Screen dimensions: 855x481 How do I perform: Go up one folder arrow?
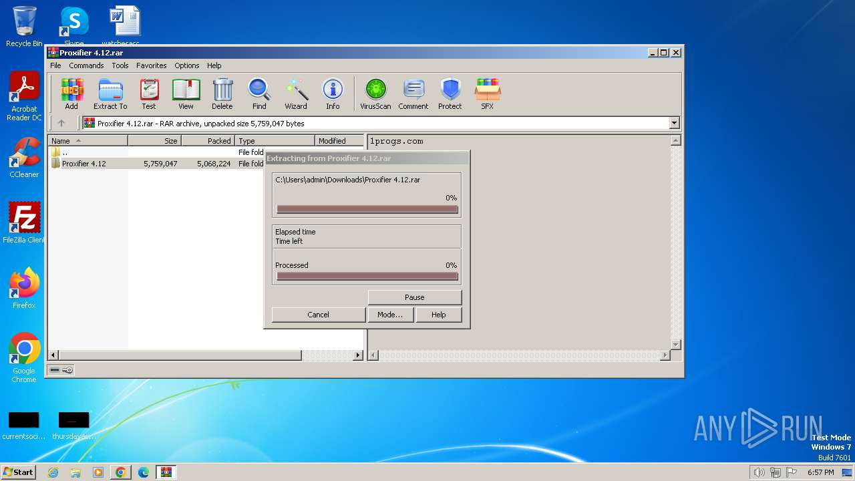click(61, 123)
